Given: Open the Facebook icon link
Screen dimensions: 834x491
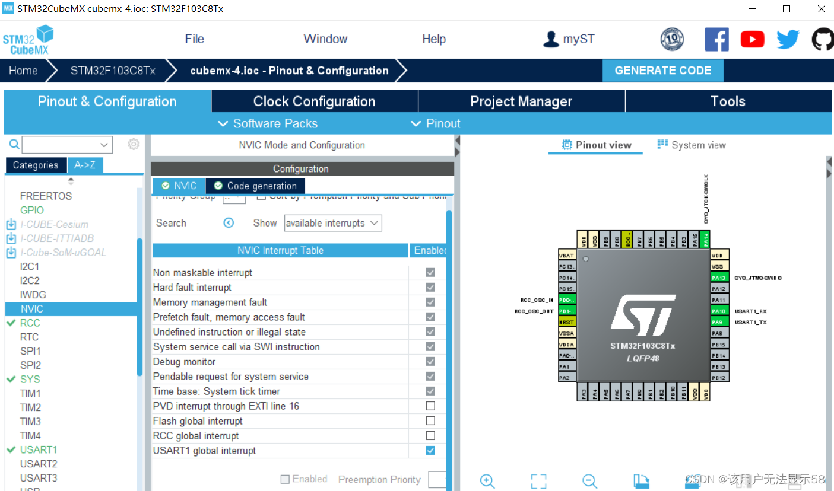Looking at the screenshot, I should pos(716,39).
